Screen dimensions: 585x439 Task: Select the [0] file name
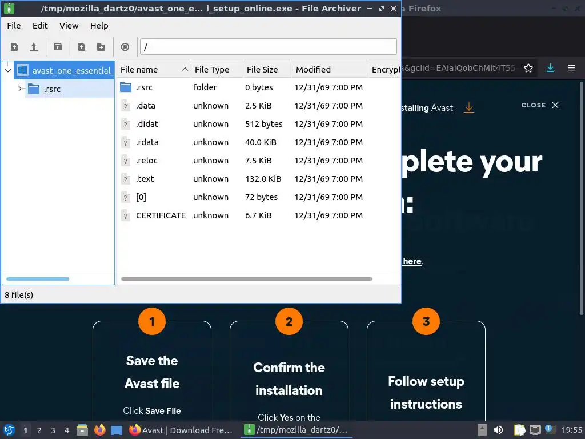(141, 197)
